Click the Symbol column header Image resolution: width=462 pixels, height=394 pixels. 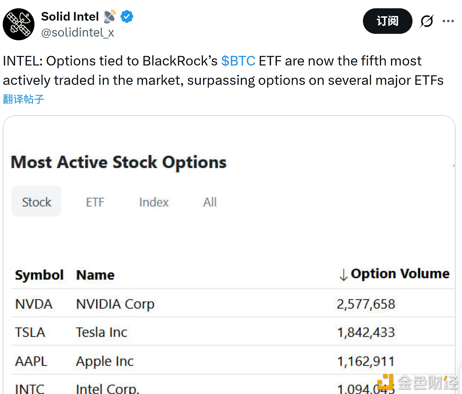pyautogui.click(x=39, y=275)
